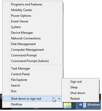The image size is (102, 111).
Task: Open the Word document taskbar button
Action: pyautogui.click(x=89, y=105)
